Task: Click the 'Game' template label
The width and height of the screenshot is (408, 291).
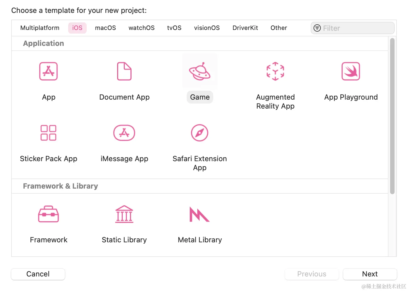Action: pyautogui.click(x=200, y=97)
